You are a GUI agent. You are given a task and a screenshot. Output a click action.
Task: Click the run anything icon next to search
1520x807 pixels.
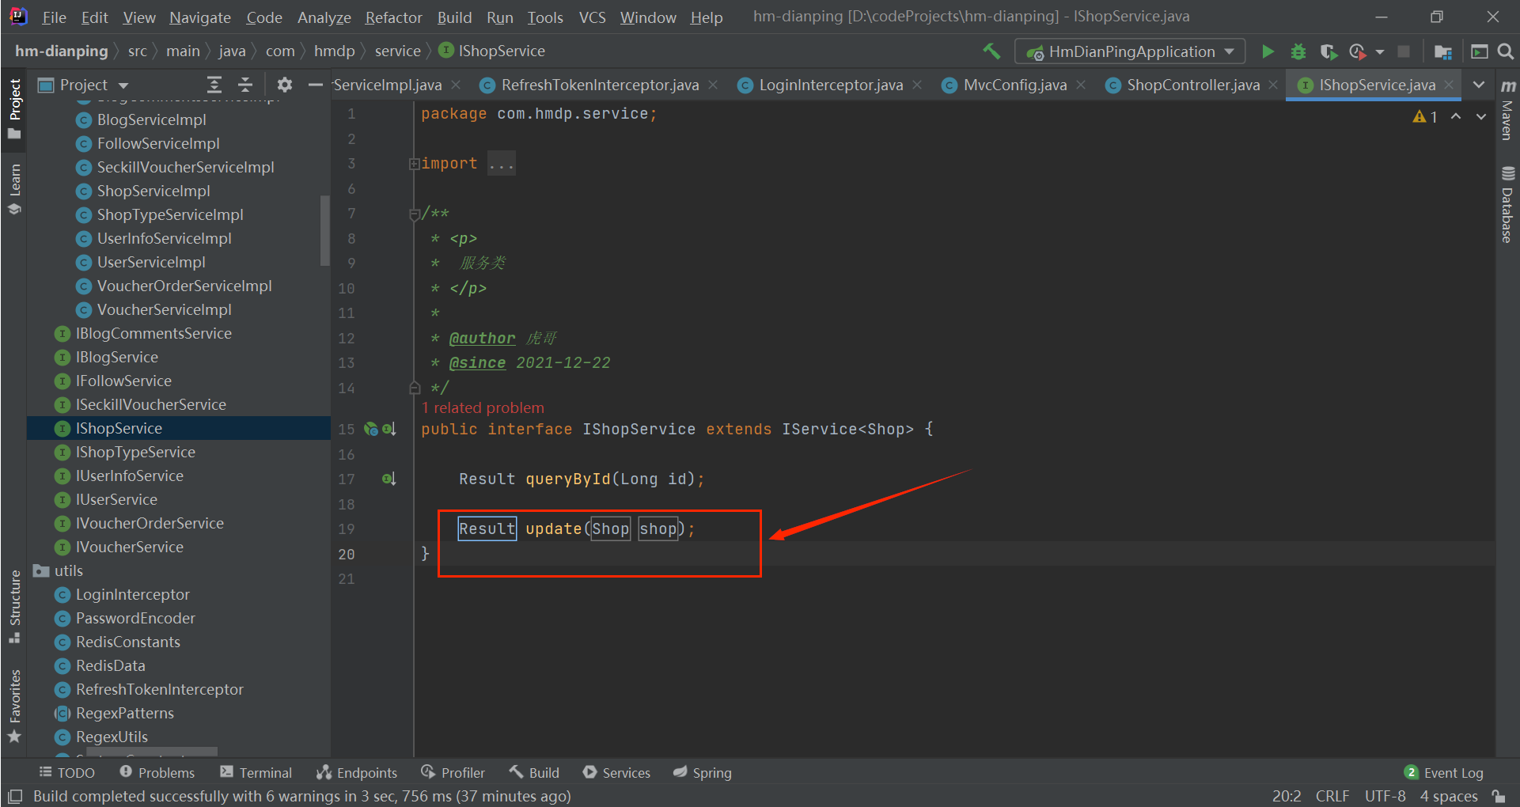1479,51
